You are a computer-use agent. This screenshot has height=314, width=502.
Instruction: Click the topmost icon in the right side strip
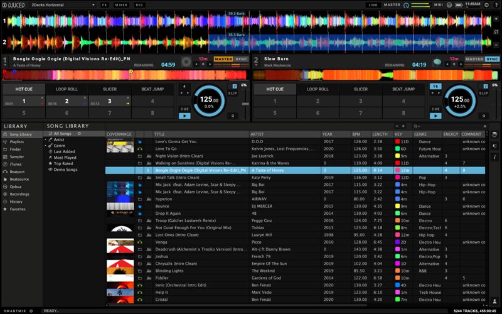point(494,134)
